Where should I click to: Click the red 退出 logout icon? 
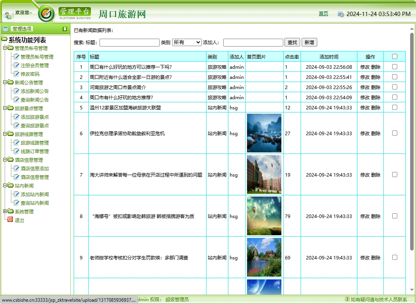(x=10, y=220)
